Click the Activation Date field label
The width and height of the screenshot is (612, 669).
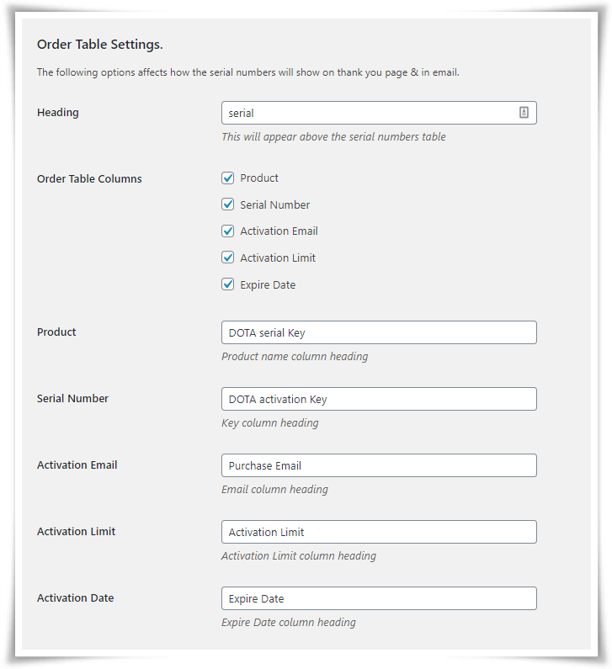[x=75, y=597]
